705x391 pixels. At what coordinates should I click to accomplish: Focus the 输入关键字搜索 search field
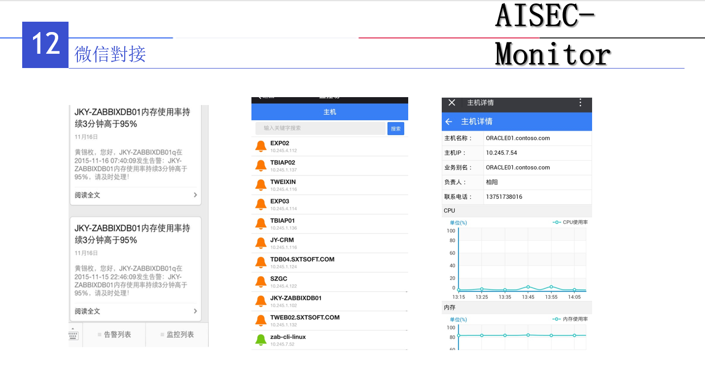click(320, 128)
